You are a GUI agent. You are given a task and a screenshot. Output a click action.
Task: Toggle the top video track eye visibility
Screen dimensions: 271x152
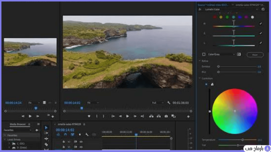[x=81, y=142]
